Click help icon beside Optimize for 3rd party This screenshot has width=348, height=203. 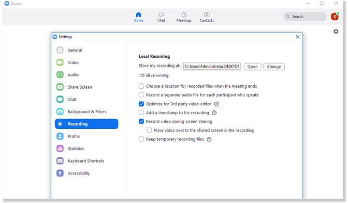coord(217,104)
